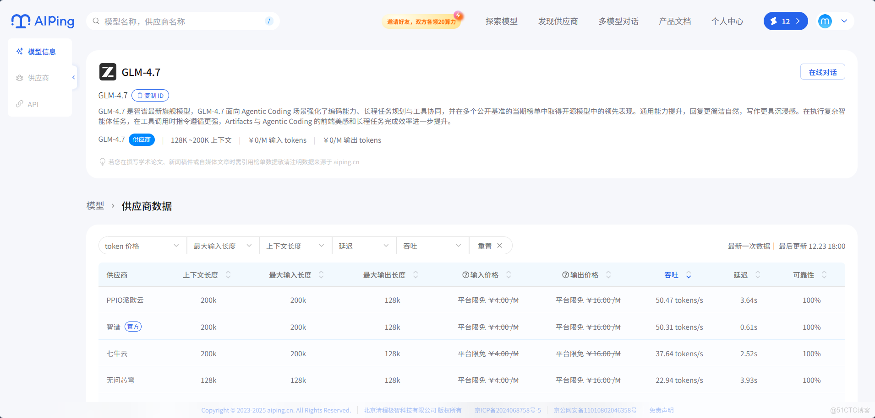Screen dimensions: 875x418
Task: Click the 最后更新 12.23 18:00 text
Action: pos(812,246)
